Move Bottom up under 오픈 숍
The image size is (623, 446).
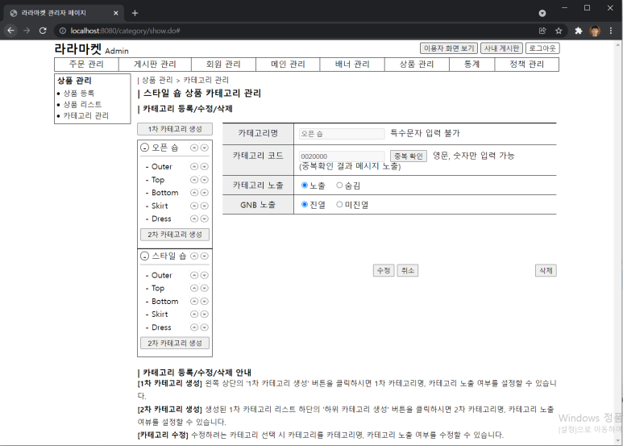coord(194,193)
